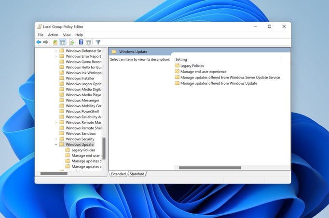Click the Filter funnel icon
Viewport: 329px width, 218px height.
pyautogui.click(x=98, y=42)
